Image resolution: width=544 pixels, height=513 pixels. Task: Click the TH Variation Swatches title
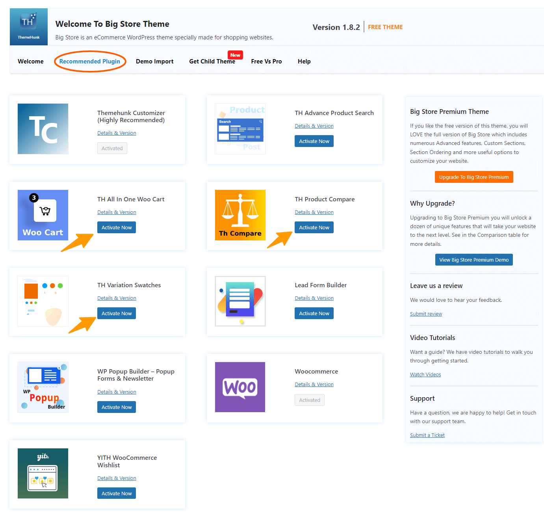[129, 285]
